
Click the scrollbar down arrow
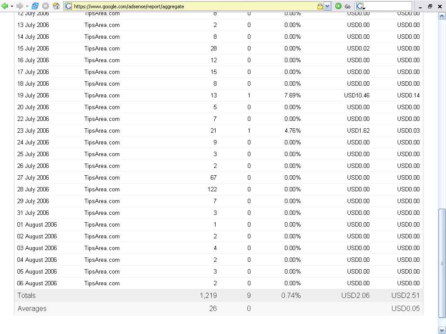442,331
